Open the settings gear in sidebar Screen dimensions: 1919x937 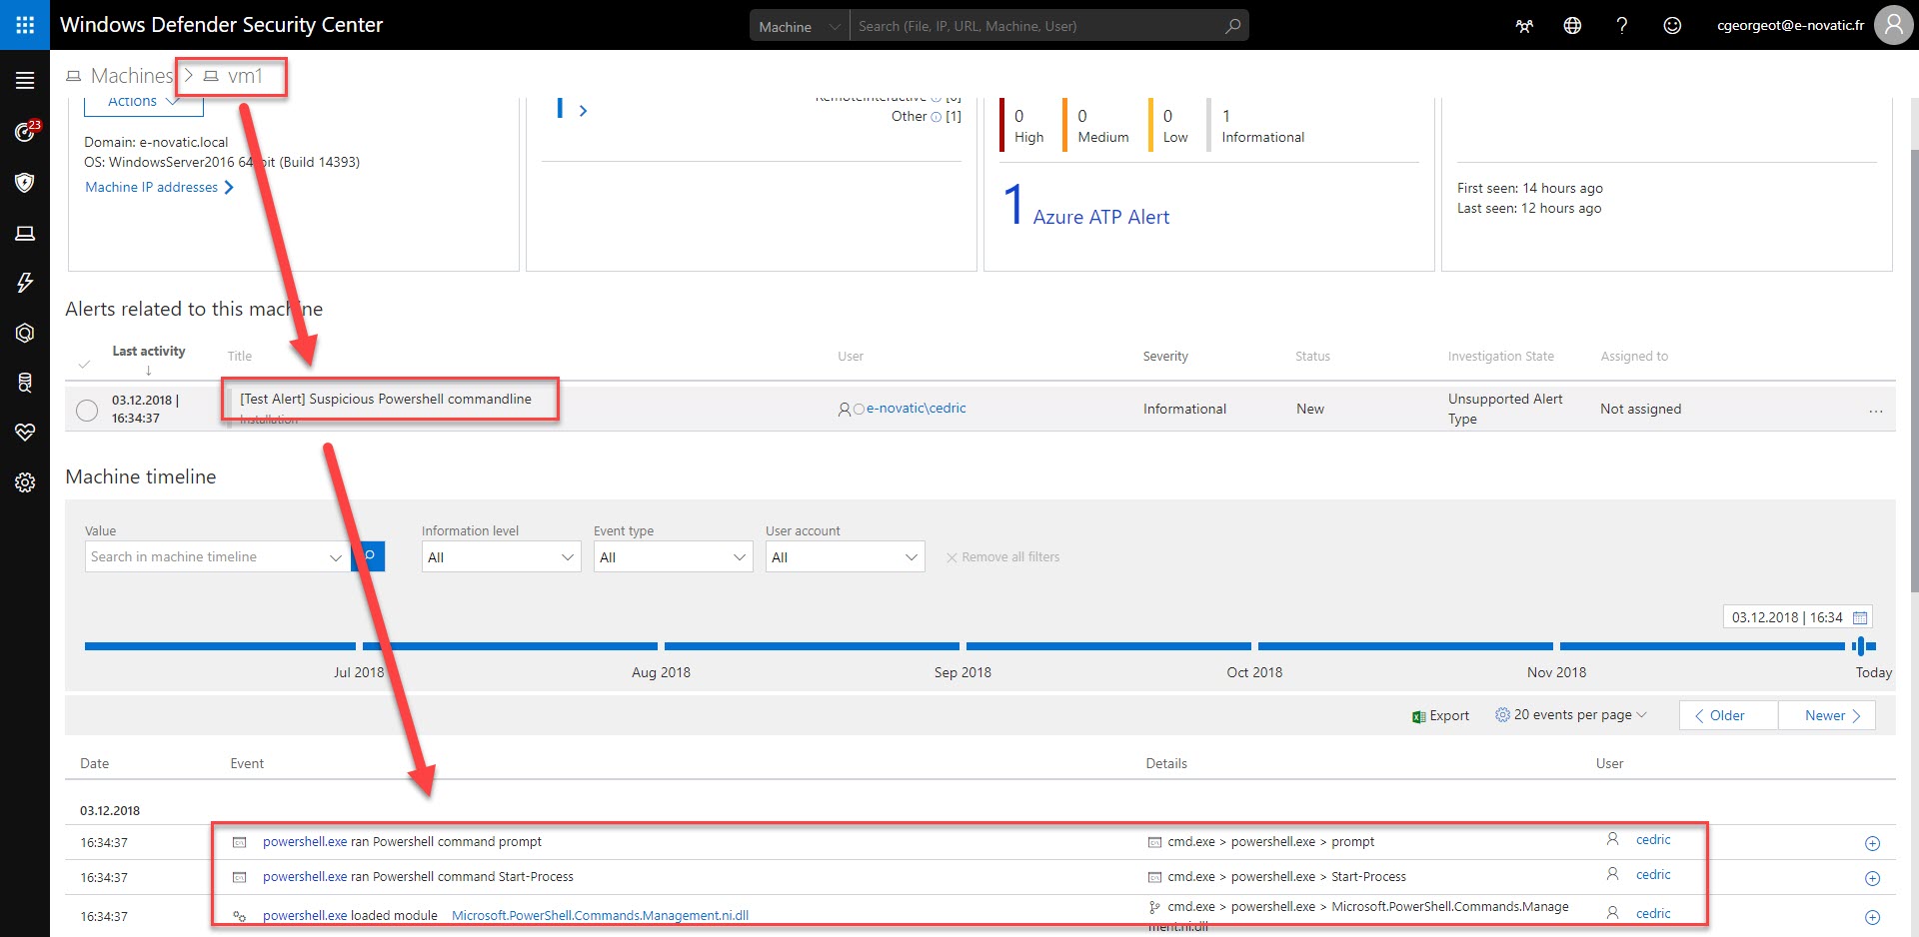[x=25, y=483]
